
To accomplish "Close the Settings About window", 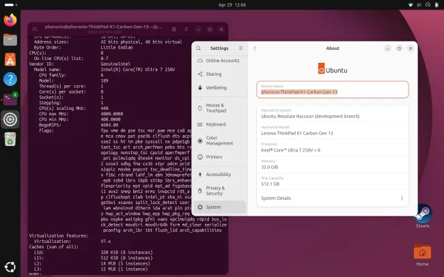I will point(411,48).
